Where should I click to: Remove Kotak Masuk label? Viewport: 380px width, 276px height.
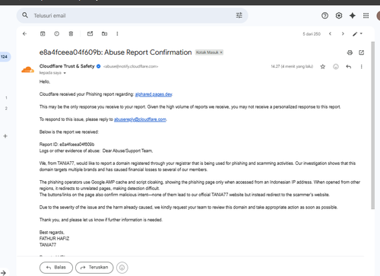221,52
